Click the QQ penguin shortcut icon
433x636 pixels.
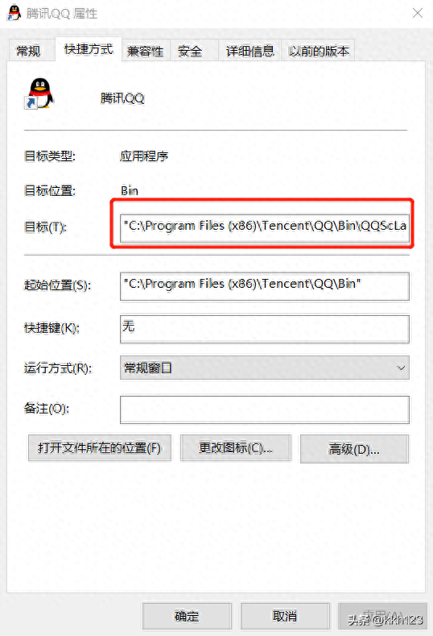click(x=39, y=94)
